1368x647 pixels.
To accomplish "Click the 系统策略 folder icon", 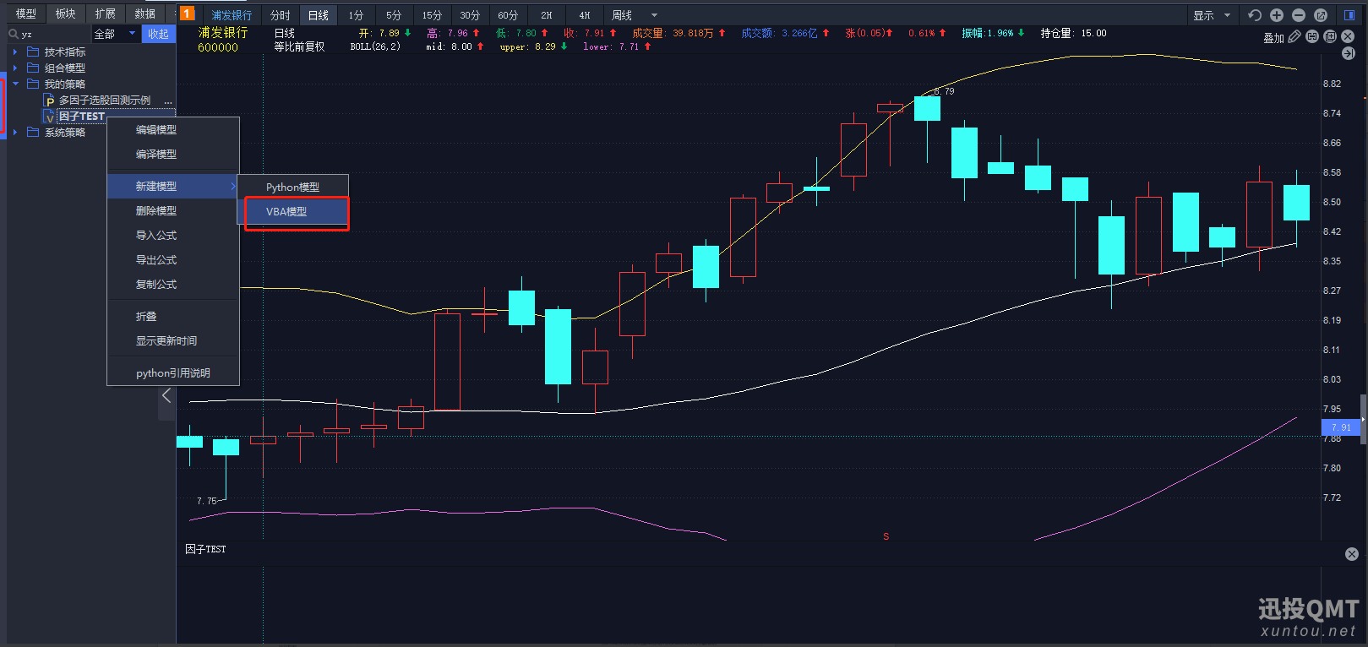I will tap(33, 132).
